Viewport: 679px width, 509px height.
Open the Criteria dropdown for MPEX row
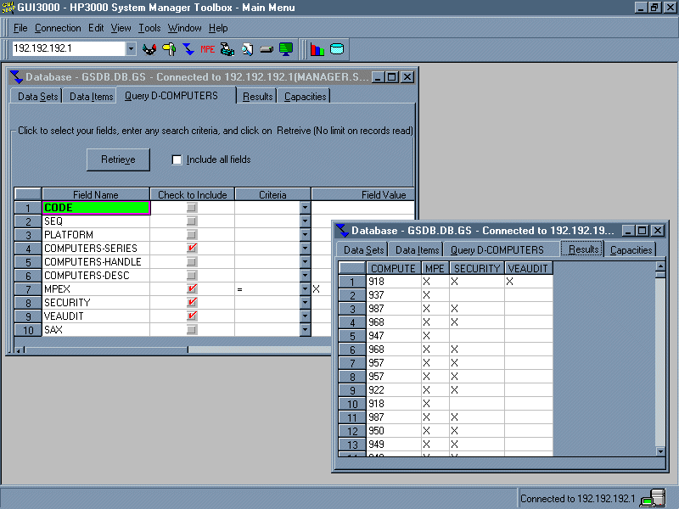click(x=306, y=289)
